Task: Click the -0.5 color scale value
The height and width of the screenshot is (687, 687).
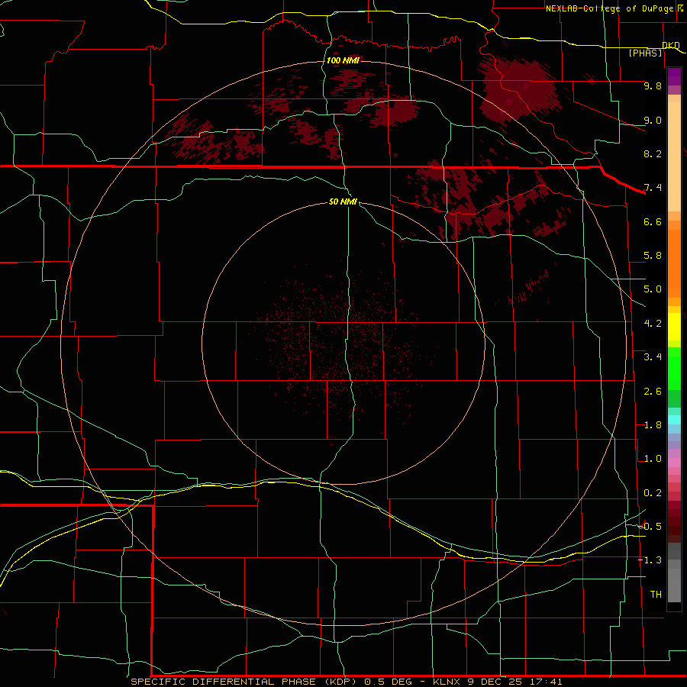Action: click(650, 527)
